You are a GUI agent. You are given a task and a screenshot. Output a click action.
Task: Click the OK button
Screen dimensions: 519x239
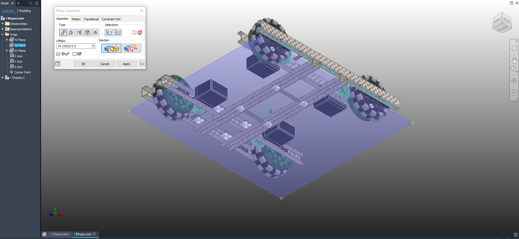point(84,64)
